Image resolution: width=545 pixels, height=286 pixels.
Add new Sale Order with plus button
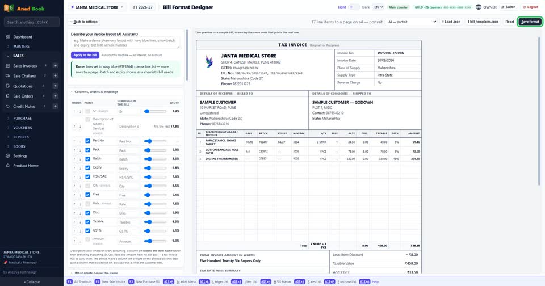[55, 96]
